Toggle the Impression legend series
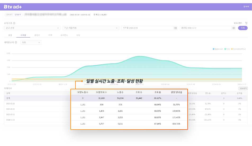This screenshot has height=146, width=252. coord(218,49)
